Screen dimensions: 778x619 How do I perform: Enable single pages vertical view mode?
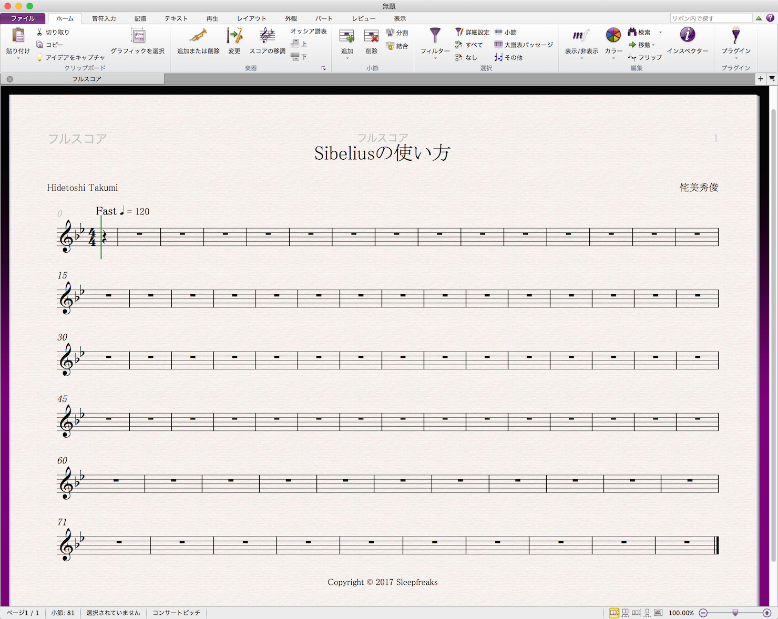[647, 613]
